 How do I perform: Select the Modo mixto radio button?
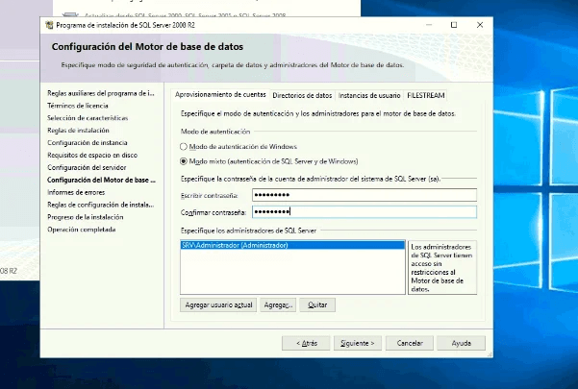(x=185, y=161)
